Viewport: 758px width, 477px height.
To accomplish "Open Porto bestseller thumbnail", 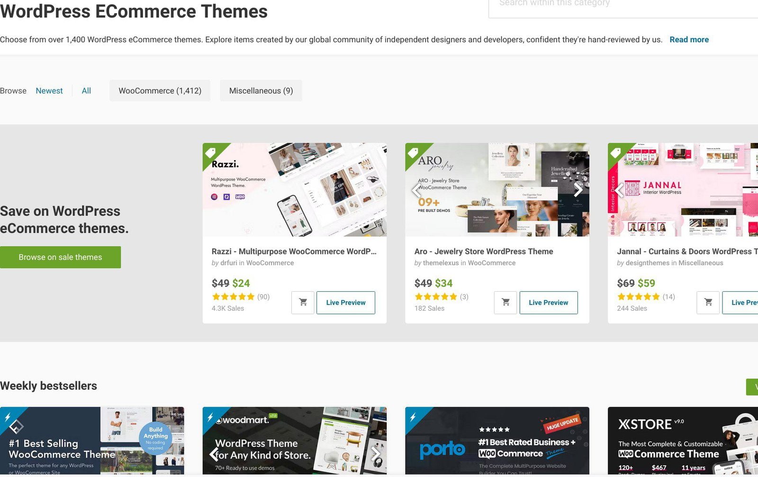I will pyautogui.click(x=497, y=441).
